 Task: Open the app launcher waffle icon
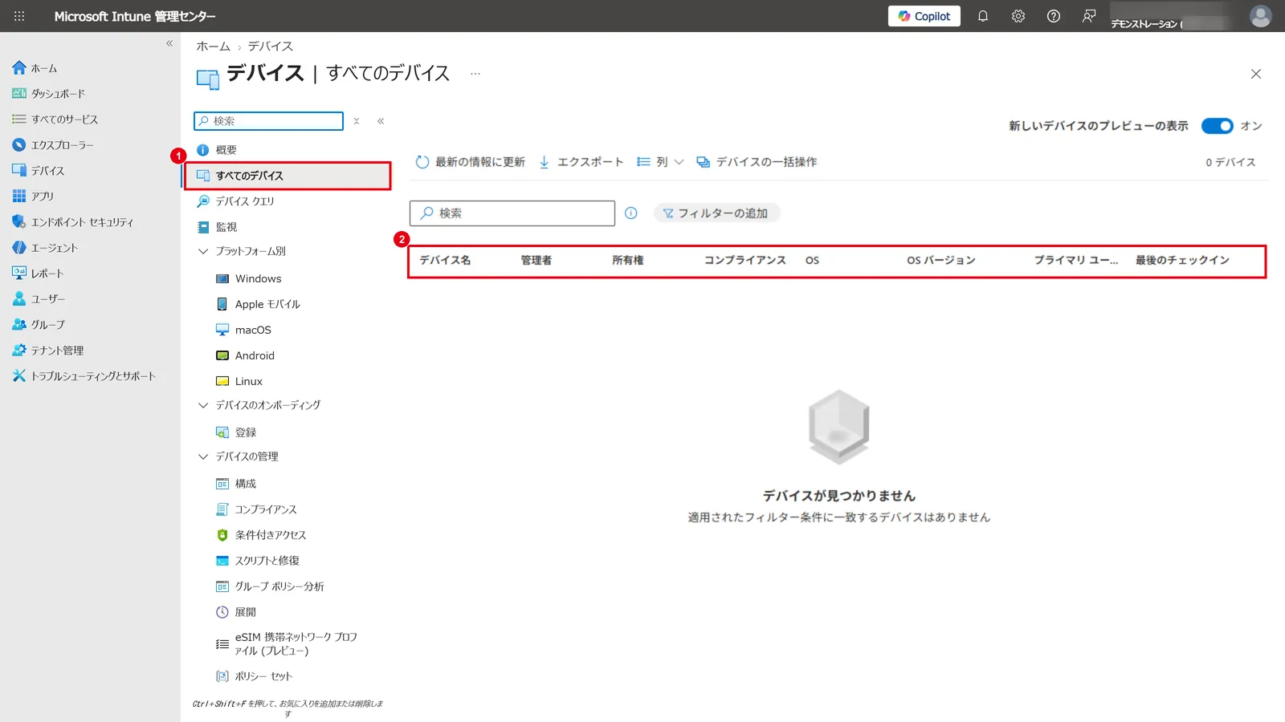pyautogui.click(x=19, y=16)
